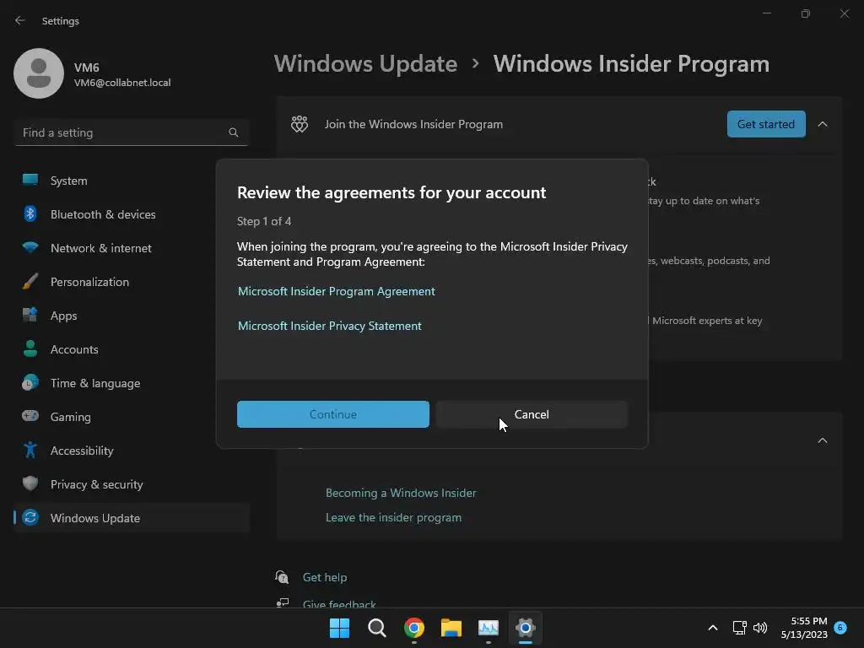The image size is (864, 648).
Task: Select Windows Update in the sidebar
Action: click(131, 518)
